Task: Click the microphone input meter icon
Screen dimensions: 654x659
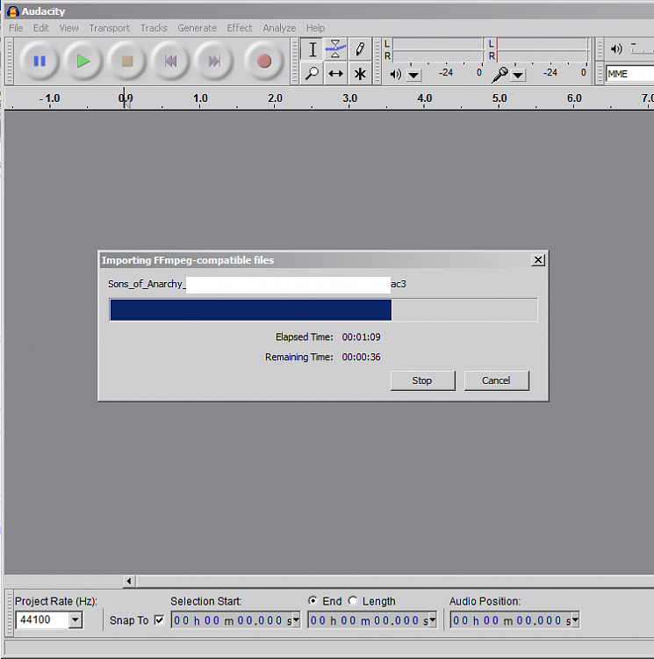Action: (500, 75)
